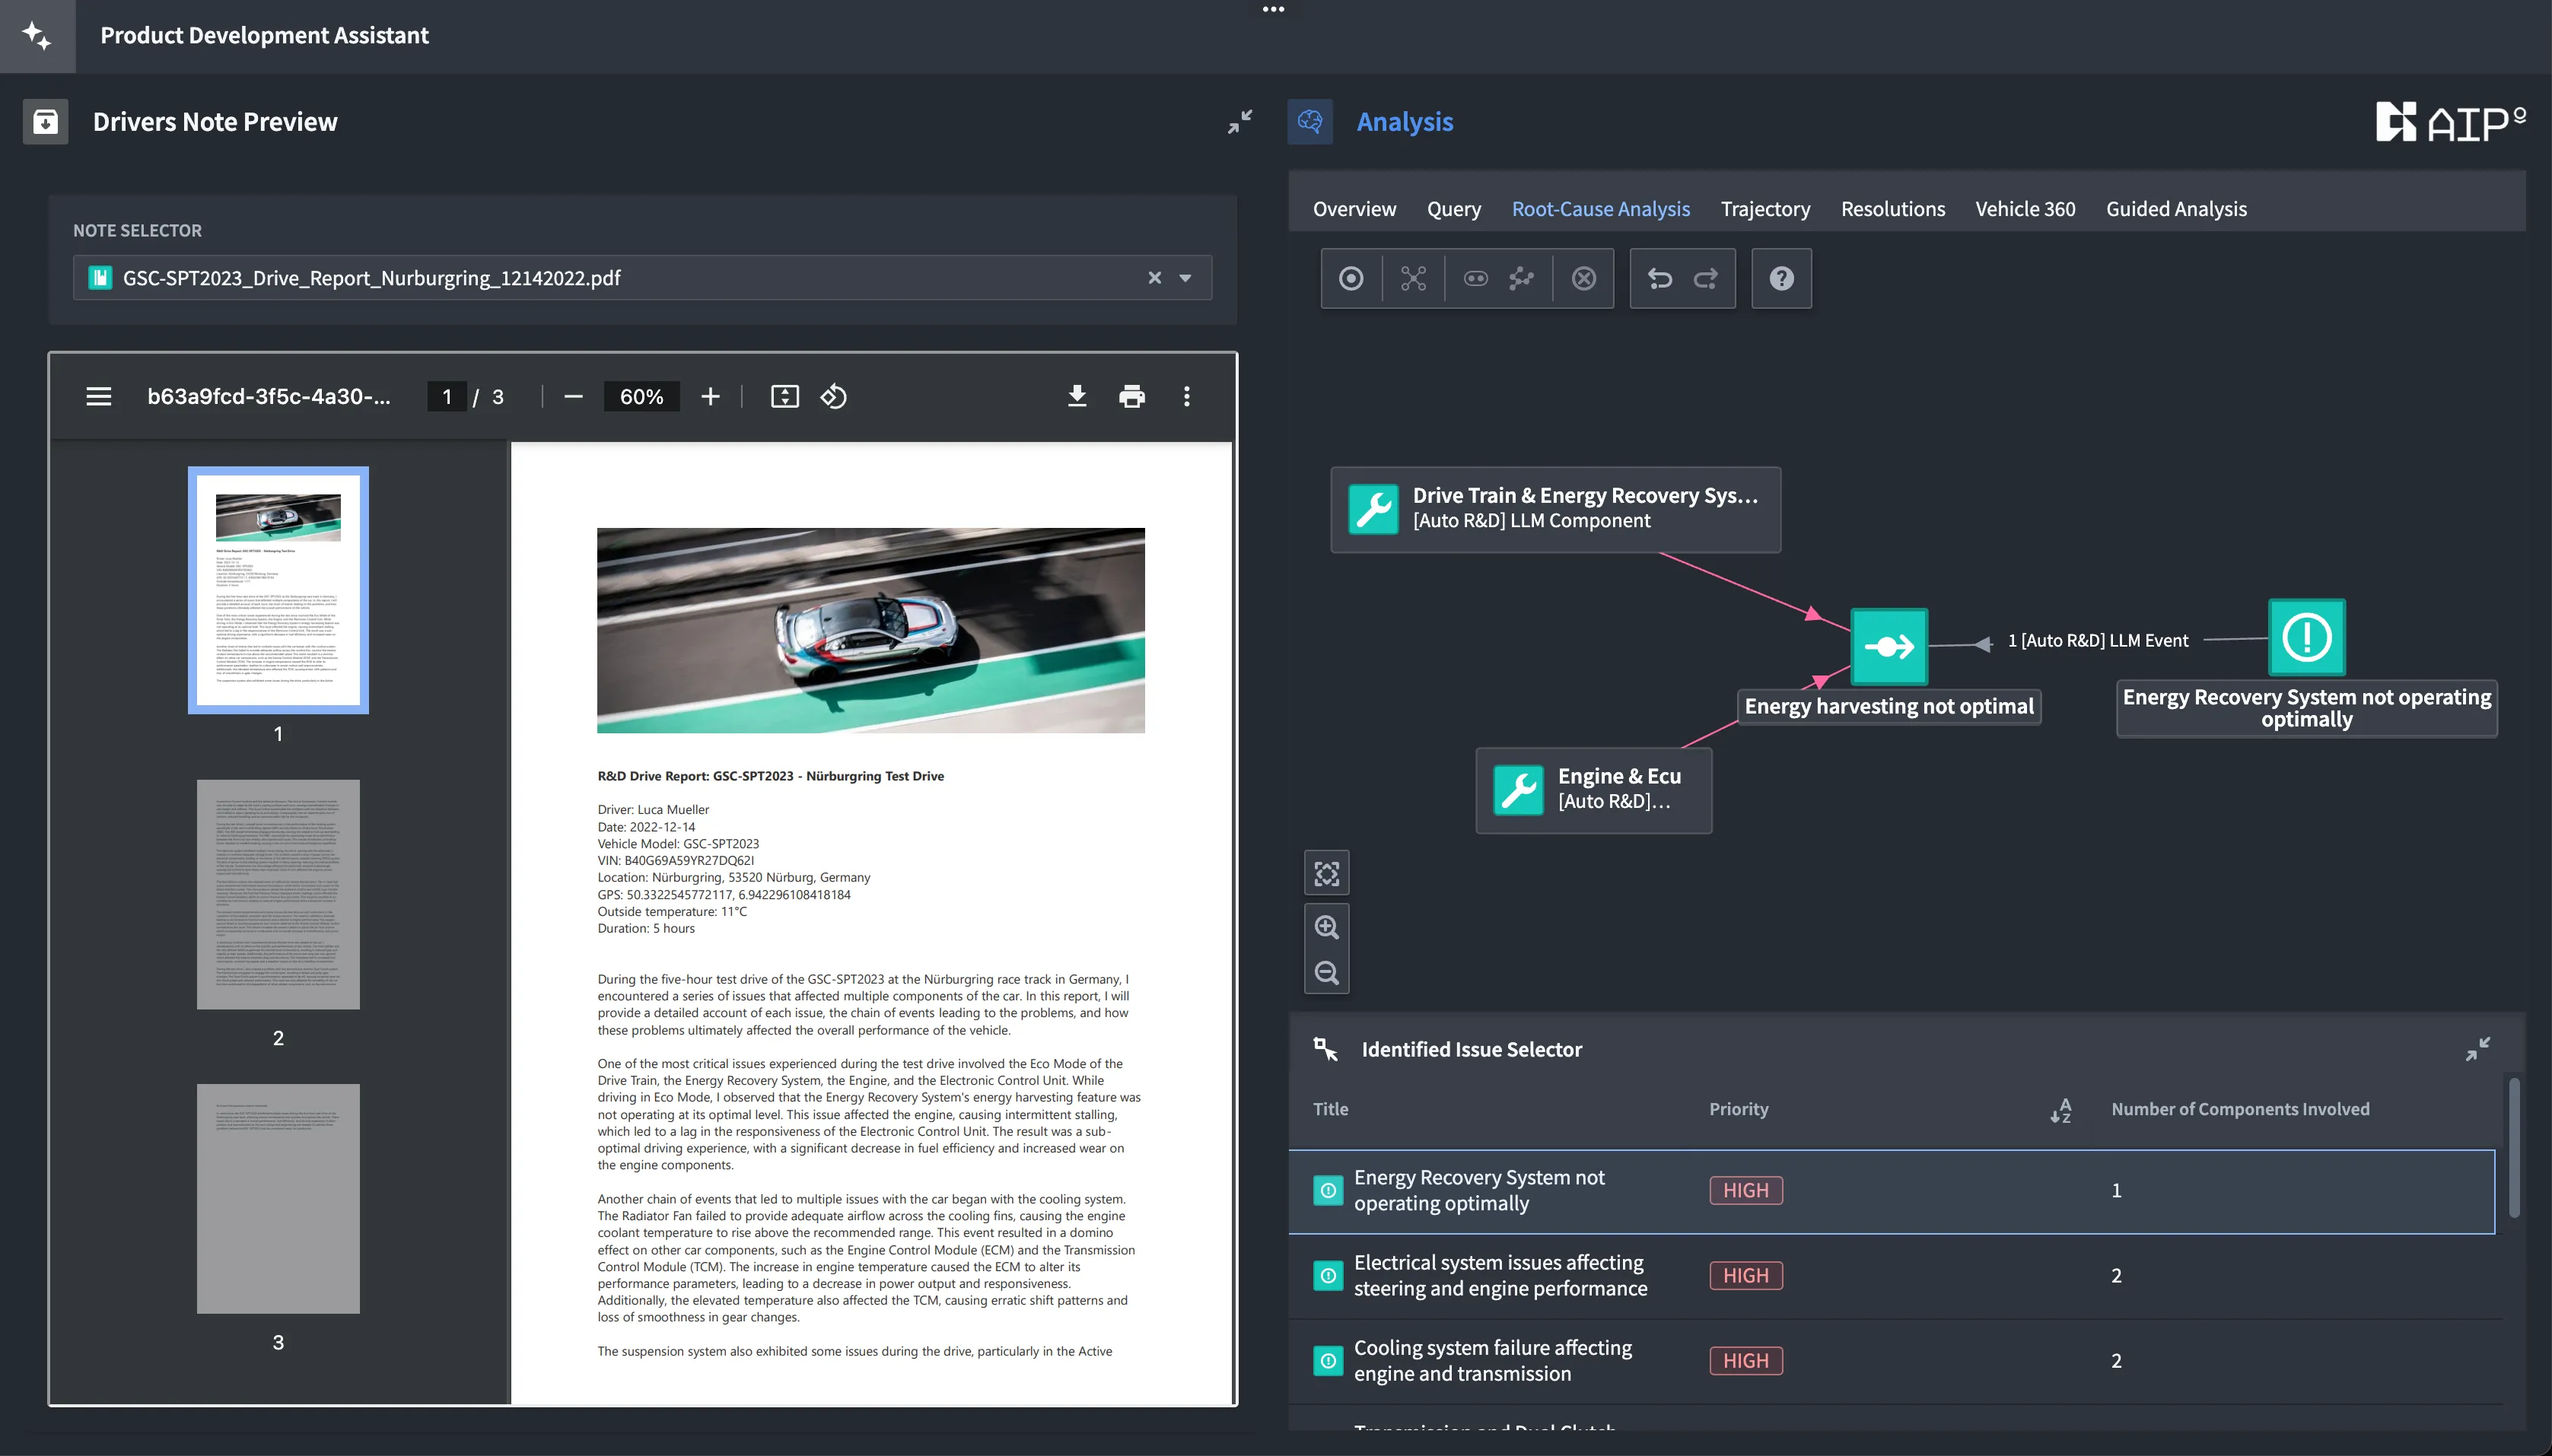Image resolution: width=2552 pixels, height=1456 pixels.
Task: Open the graph help question-mark icon
Action: [1781, 278]
